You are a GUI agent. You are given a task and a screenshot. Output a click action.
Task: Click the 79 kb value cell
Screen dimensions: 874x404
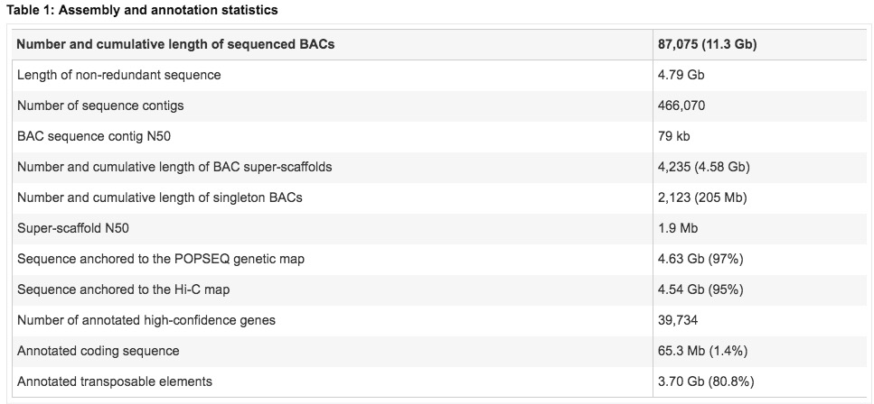[x=674, y=136]
